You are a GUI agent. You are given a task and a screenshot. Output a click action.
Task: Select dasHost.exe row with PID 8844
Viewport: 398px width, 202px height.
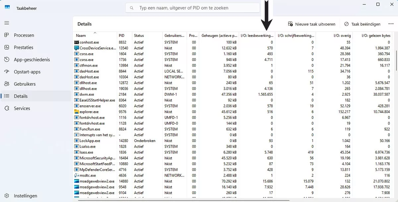[x=232, y=71]
